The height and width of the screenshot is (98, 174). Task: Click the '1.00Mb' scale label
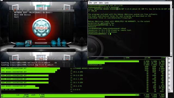127,58
